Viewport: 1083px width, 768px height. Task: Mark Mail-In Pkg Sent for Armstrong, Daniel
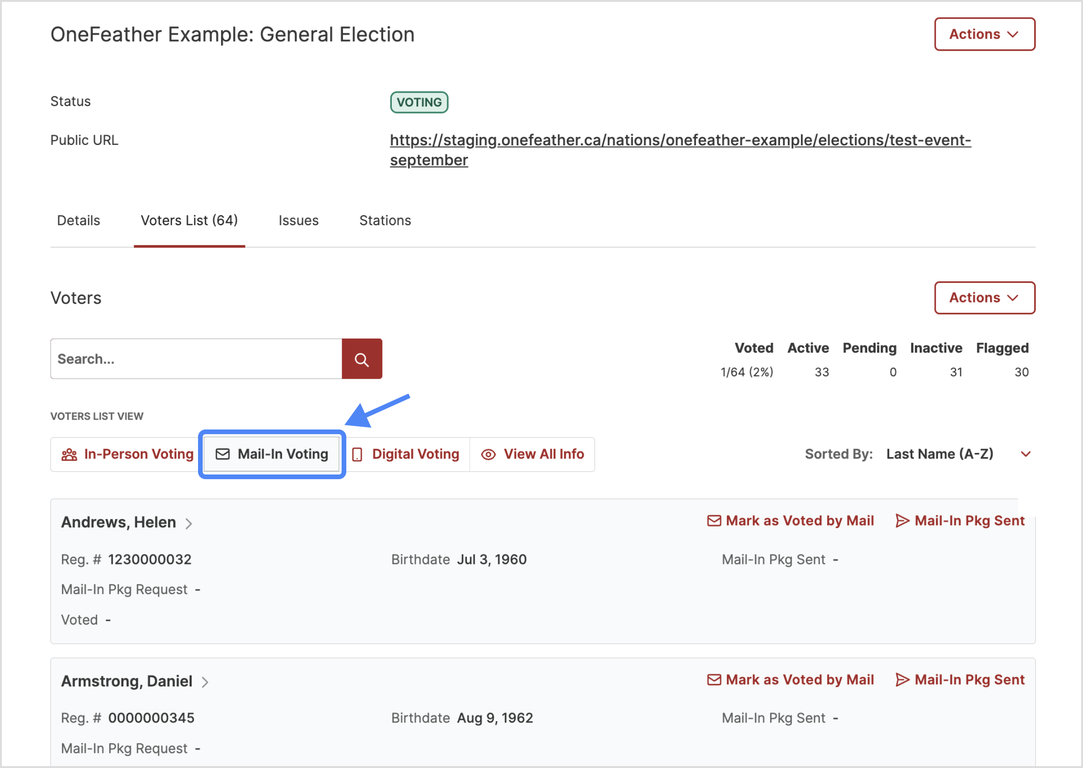tap(960, 679)
